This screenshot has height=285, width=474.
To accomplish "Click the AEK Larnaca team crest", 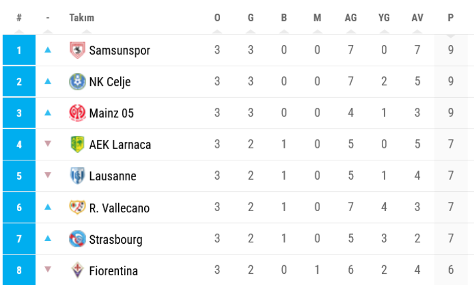I will [77, 145].
